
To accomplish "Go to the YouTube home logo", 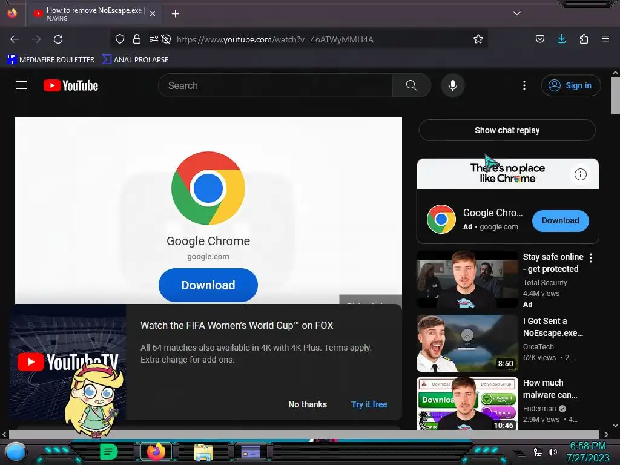I will pos(71,85).
